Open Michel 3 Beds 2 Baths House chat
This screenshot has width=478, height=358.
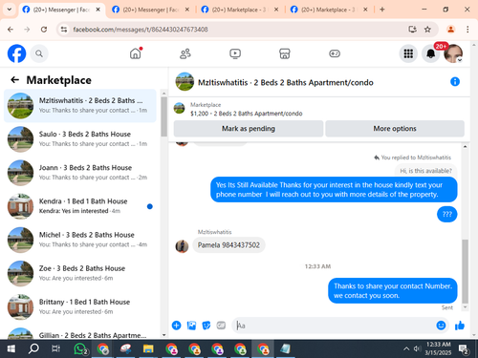coord(80,240)
